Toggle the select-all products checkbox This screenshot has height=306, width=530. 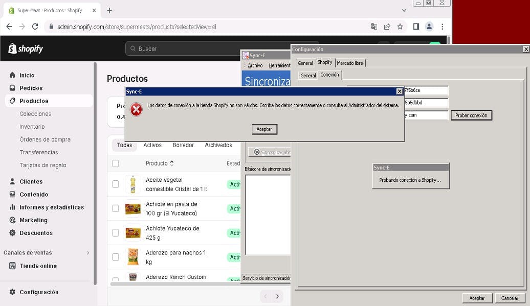(116, 163)
